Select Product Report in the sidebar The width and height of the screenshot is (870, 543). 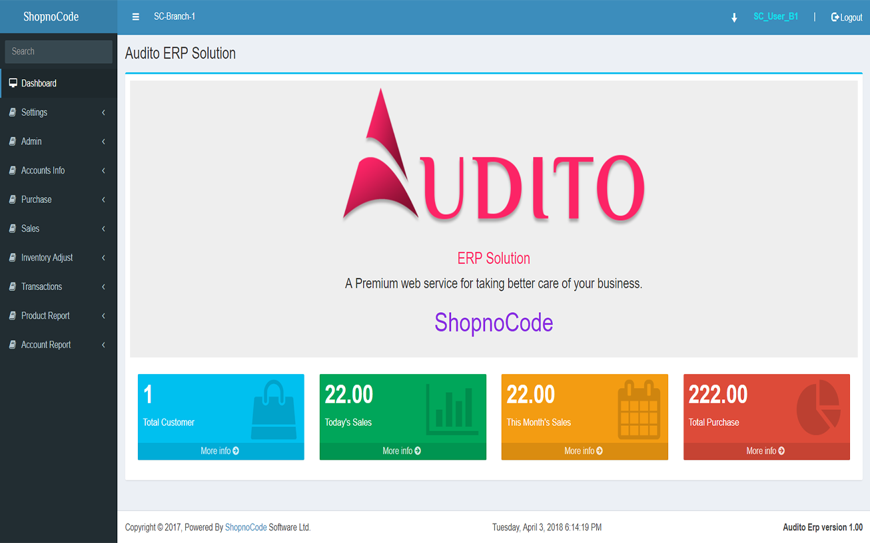(59, 315)
